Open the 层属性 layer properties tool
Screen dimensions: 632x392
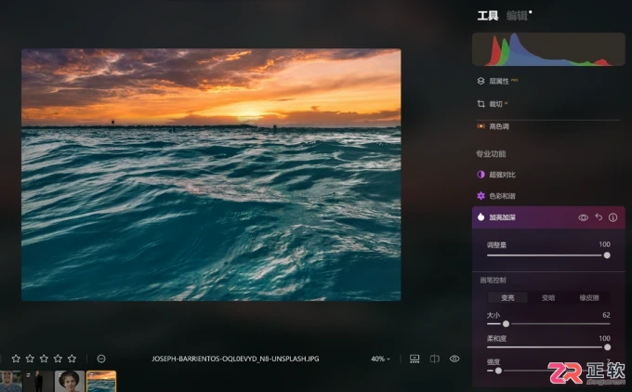[x=498, y=81]
